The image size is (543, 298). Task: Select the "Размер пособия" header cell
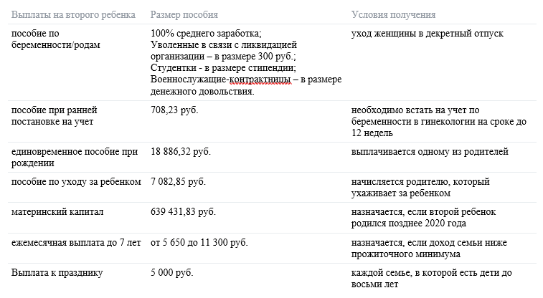[185, 14]
